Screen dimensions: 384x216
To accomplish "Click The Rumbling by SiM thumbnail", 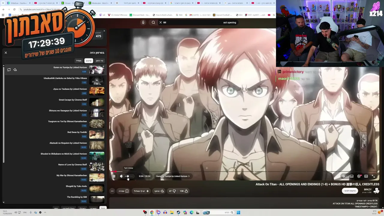I will 97,199.
